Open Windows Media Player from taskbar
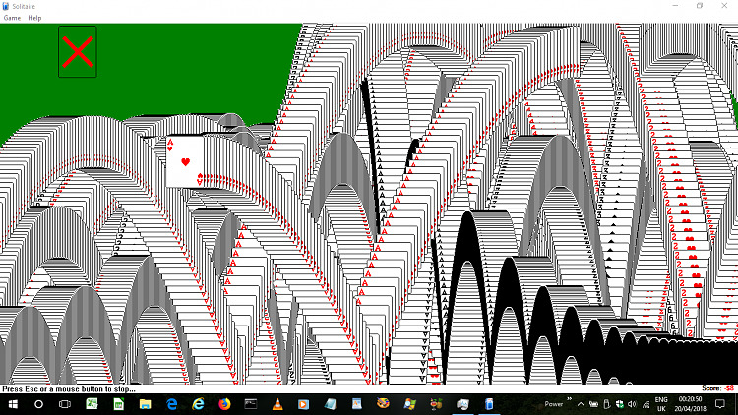This screenshot has width=738, height=415. 304,404
